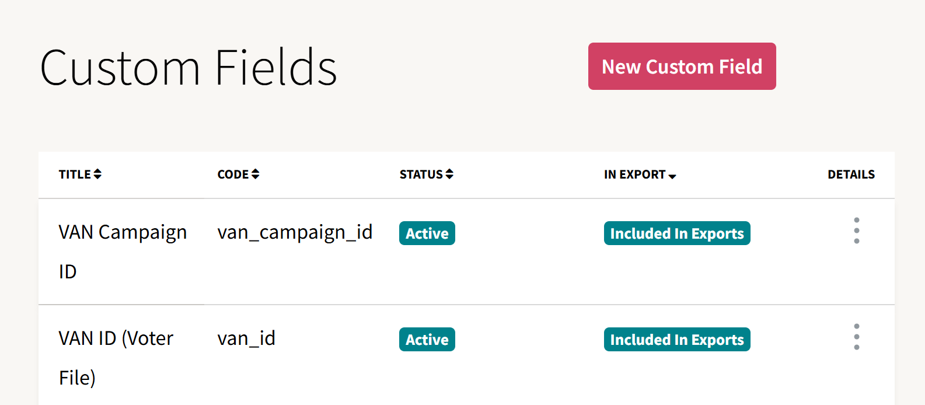Image resolution: width=925 pixels, height=405 pixels.
Task: Expand sorting options on the TITLE column
Action: click(98, 173)
